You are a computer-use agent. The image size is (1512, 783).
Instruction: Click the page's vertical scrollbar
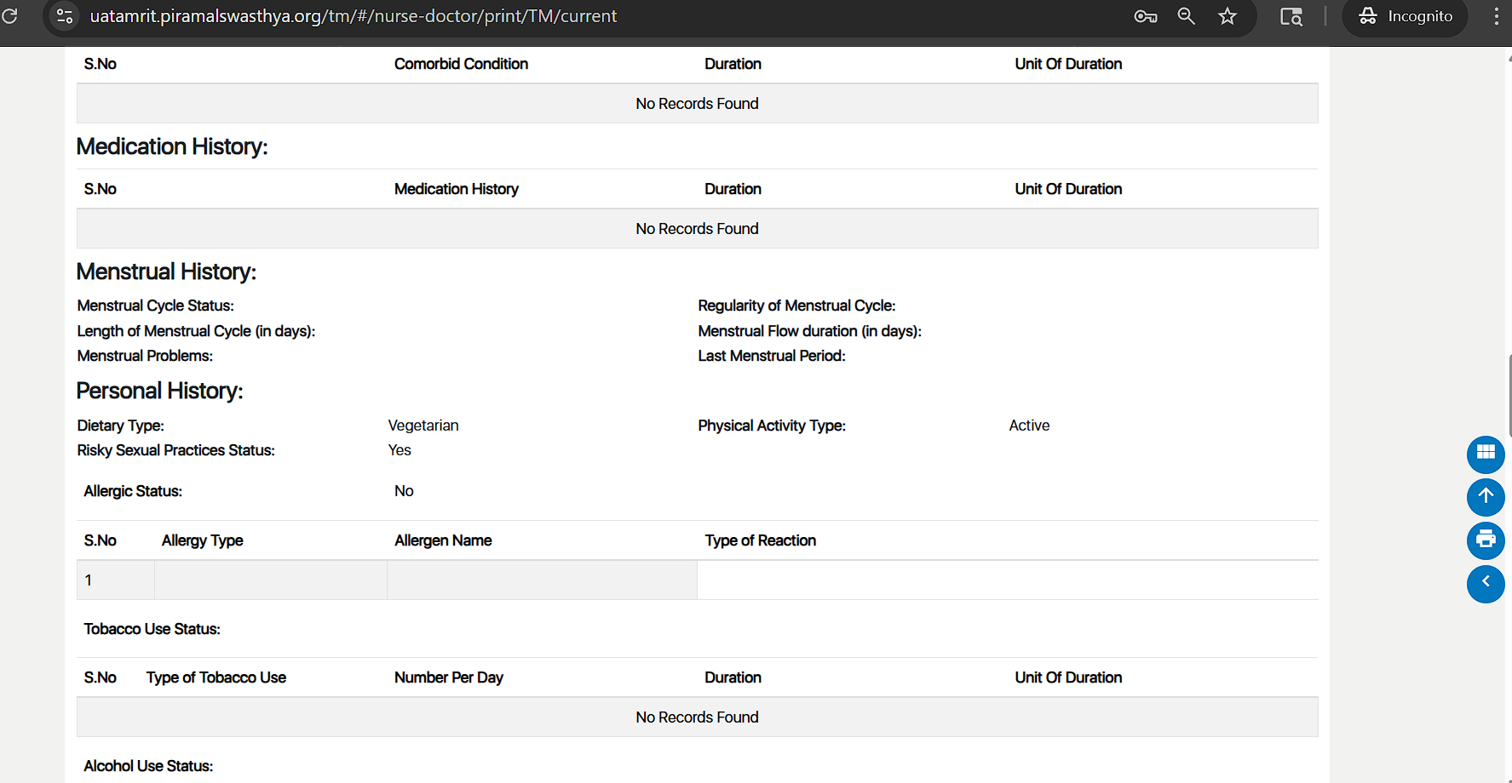tap(1509, 396)
